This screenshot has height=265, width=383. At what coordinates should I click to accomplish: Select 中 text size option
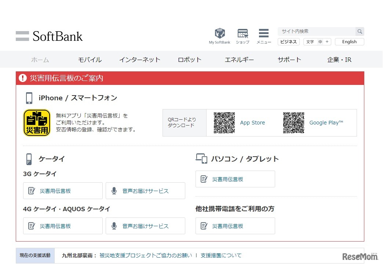click(320, 42)
